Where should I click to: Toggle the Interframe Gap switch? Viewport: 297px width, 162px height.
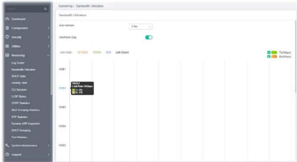click(149, 37)
